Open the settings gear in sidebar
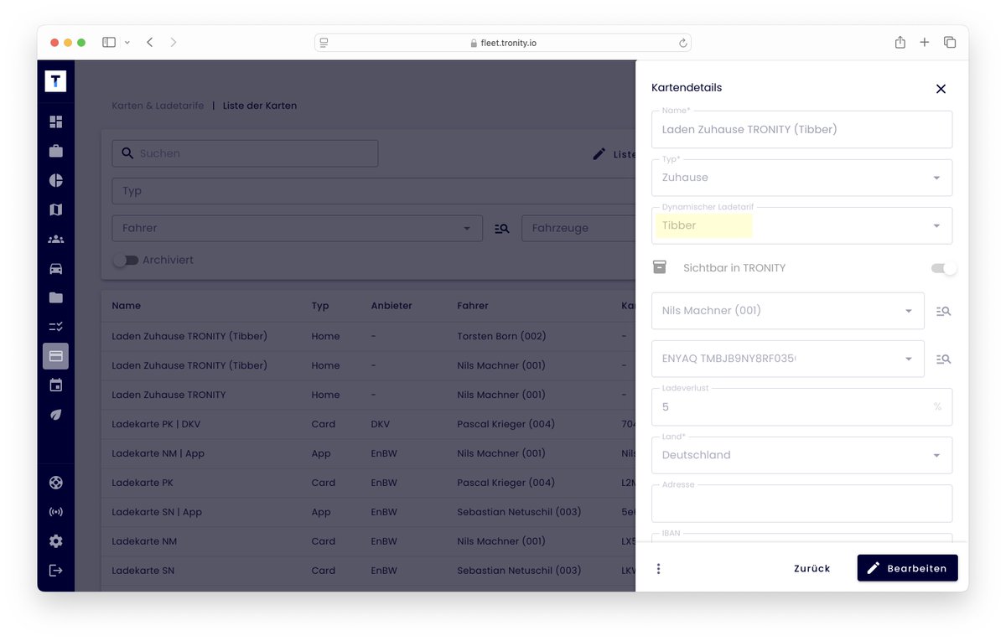The image size is (1006, 641). click(55, 541)
